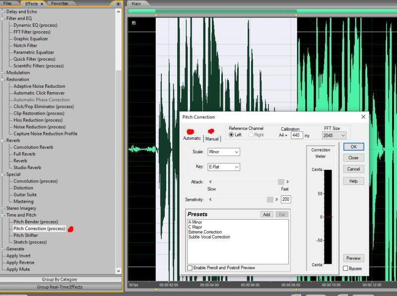Select Stretch (process) effect

[x=30, y=242]
